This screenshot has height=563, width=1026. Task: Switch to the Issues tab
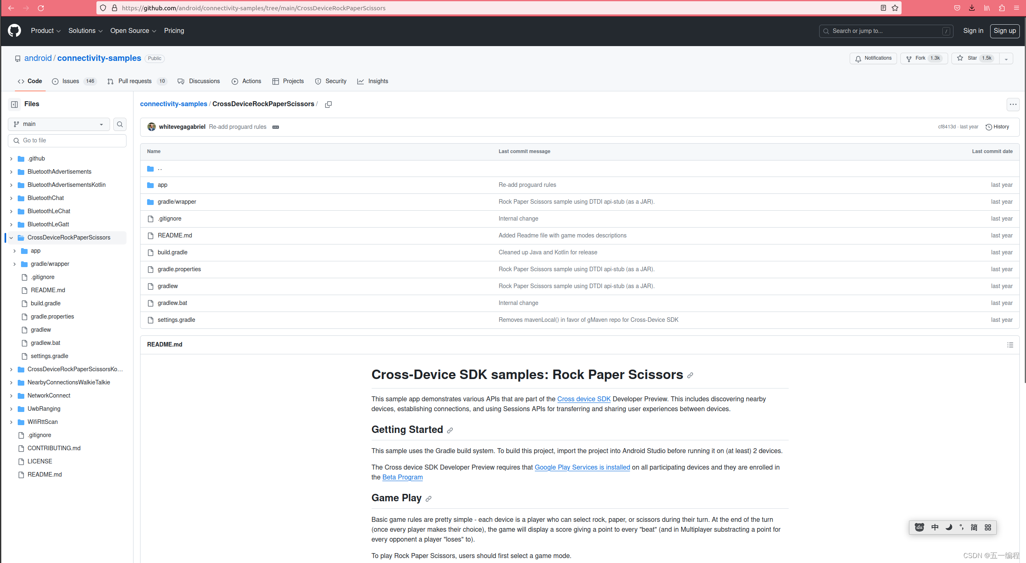point(70,81)
